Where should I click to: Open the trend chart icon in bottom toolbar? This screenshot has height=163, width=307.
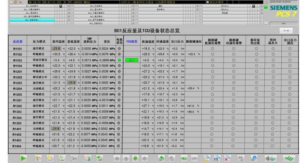(x=74, y=158)
